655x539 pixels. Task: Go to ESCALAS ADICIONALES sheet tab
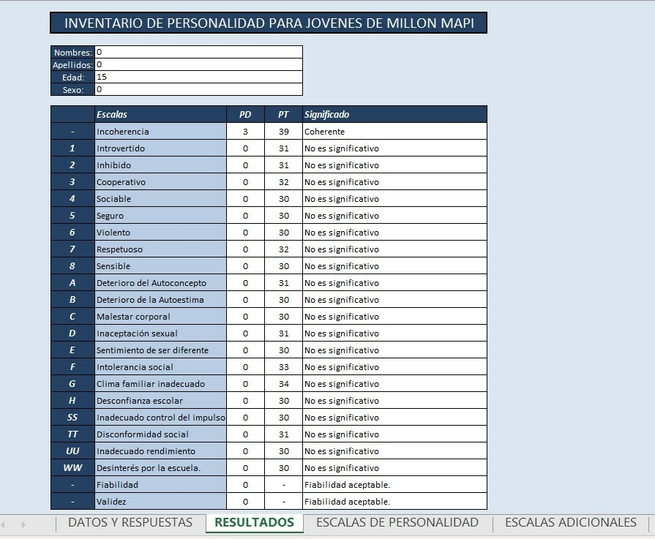tap(570, 522)
